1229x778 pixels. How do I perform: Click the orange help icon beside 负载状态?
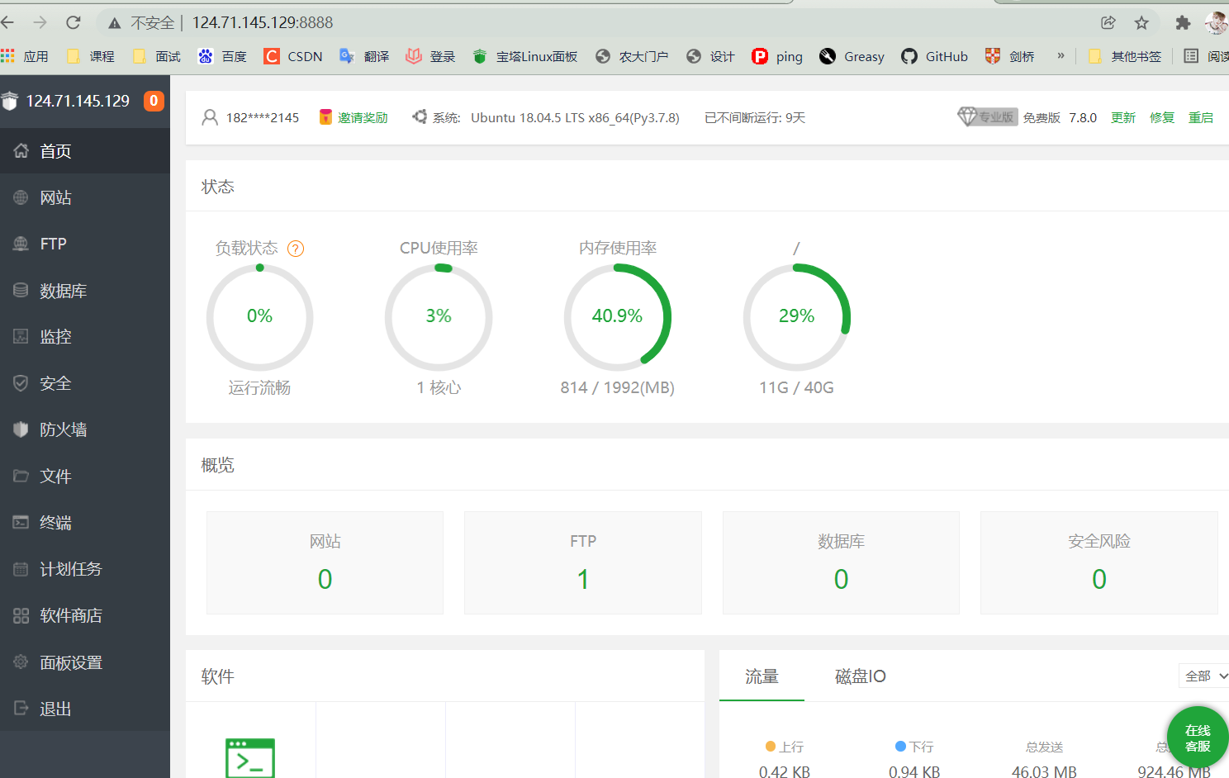(x=296, y=249)
